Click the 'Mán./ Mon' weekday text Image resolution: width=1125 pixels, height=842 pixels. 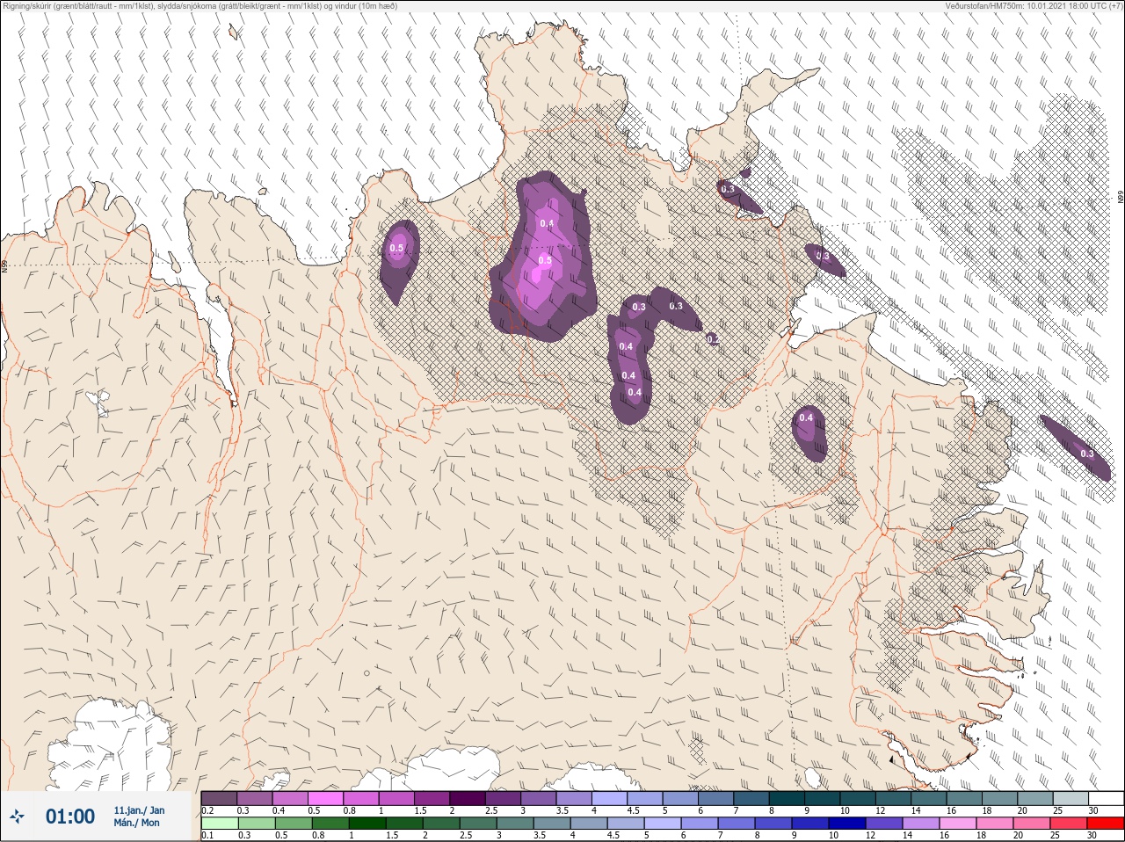click(x=137, y=824)
